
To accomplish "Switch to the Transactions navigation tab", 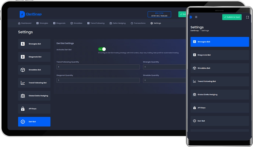I will (x=138, y=23).
